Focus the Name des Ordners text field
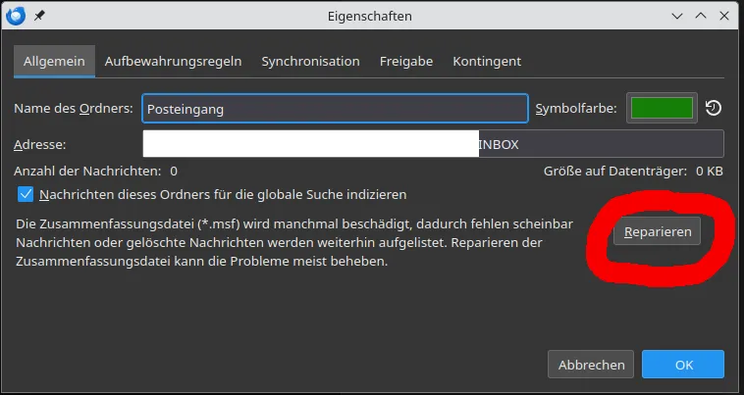 [x=335, y=109]
